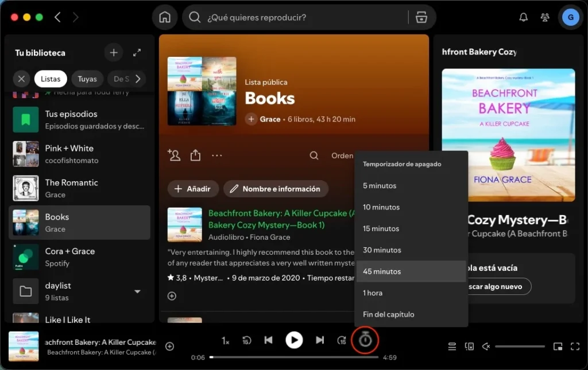Viewport: 588px width, 370px height.
Task: Open Friend Activity people icon
Action: tap(545, 17)
